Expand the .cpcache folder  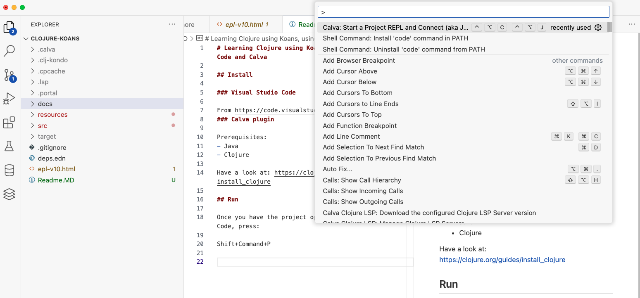click(x=33, y=71)
